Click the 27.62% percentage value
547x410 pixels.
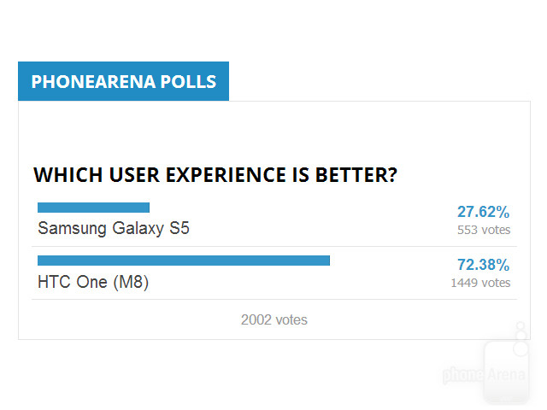(x=483, y=212)
